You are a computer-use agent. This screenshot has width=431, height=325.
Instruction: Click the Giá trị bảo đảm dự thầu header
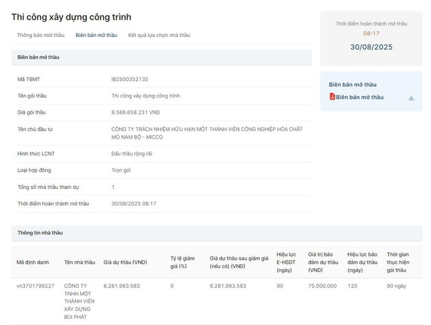click(323, 262)
